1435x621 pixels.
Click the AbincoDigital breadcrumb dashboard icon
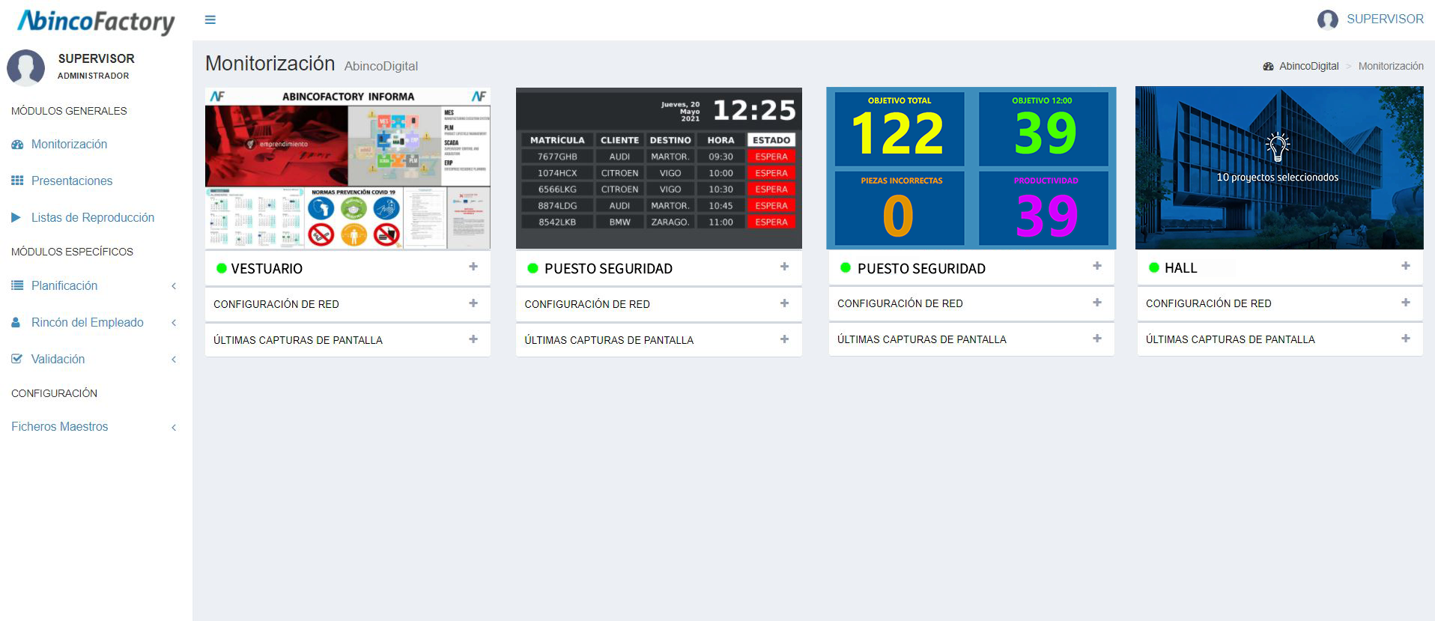[x=1268, y=66]
